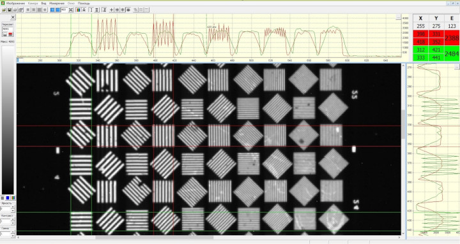Image resolution: width=460 pixels, height=244 pixels.
Task: Toggle the single crosshair cursor icon
Action: click(111, 10)
